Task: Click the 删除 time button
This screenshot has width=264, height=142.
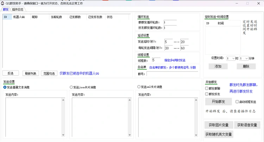Action: click(x=246, y=66)
